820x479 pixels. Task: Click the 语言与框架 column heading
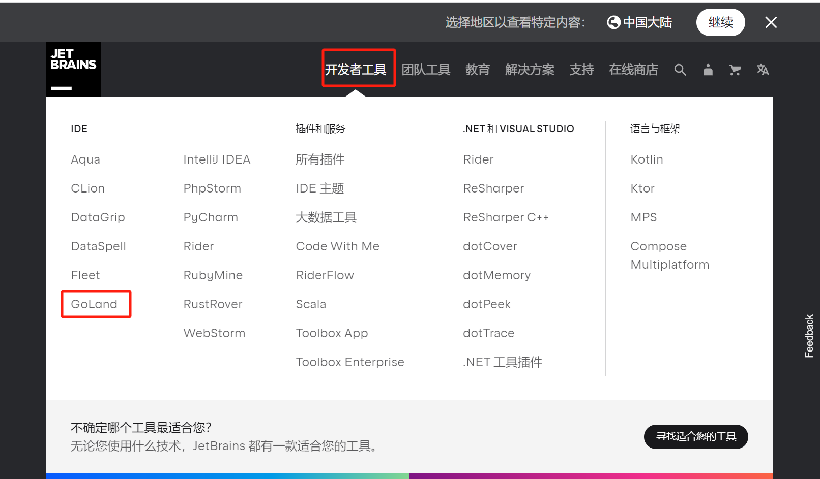(x=655, y=129)
